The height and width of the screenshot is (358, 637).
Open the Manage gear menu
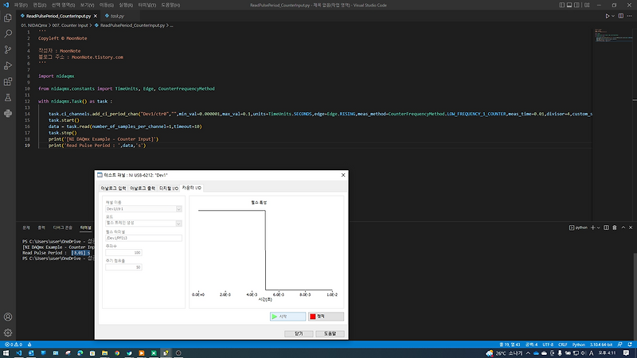click(8, 333)
